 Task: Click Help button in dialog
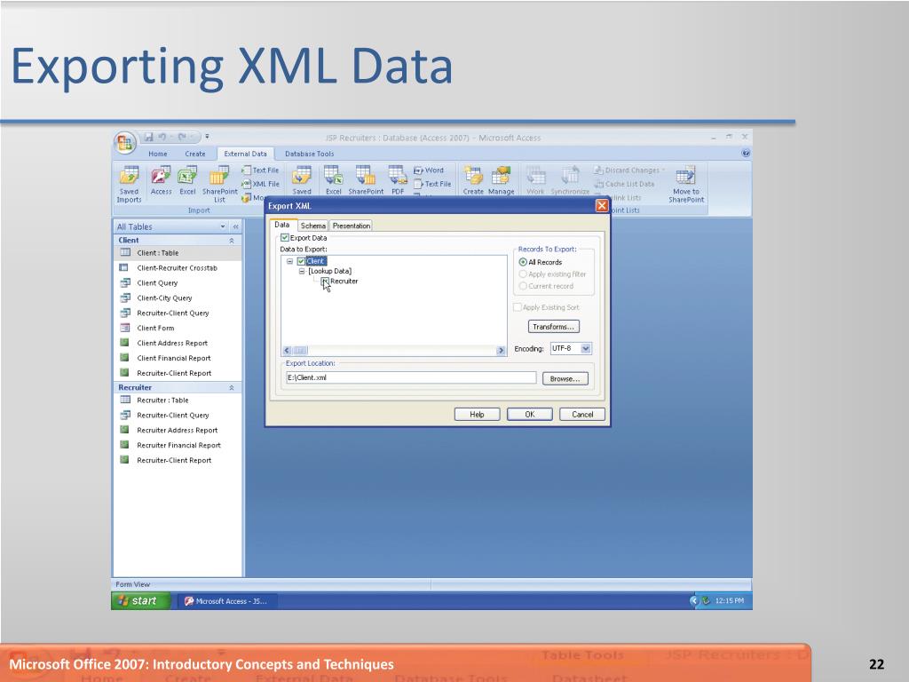click(x=477, y=414)
